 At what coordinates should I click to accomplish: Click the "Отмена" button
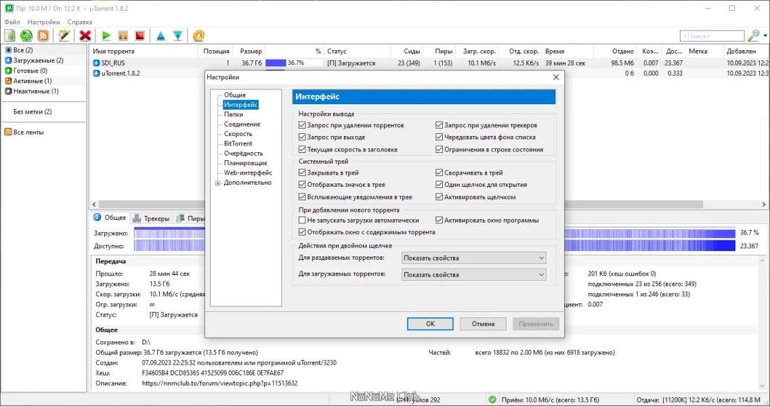(483, 323)
